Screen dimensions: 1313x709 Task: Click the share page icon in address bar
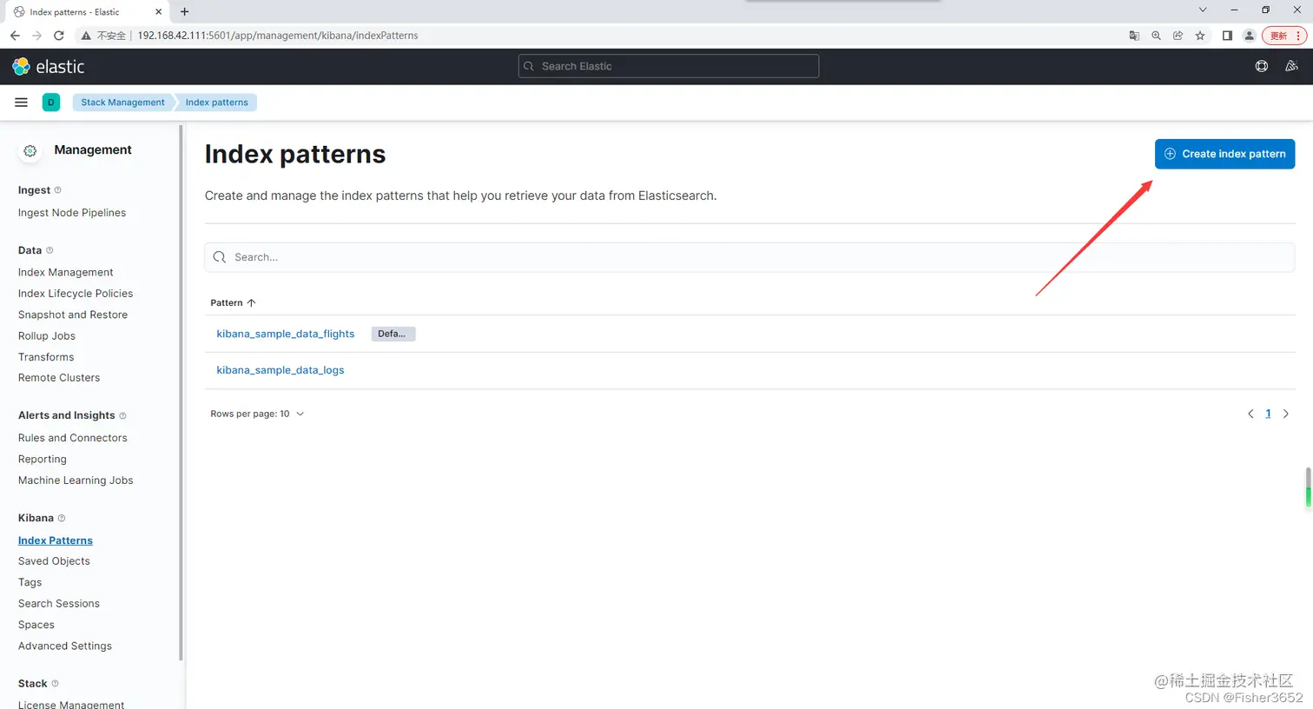pos(1178,36)
